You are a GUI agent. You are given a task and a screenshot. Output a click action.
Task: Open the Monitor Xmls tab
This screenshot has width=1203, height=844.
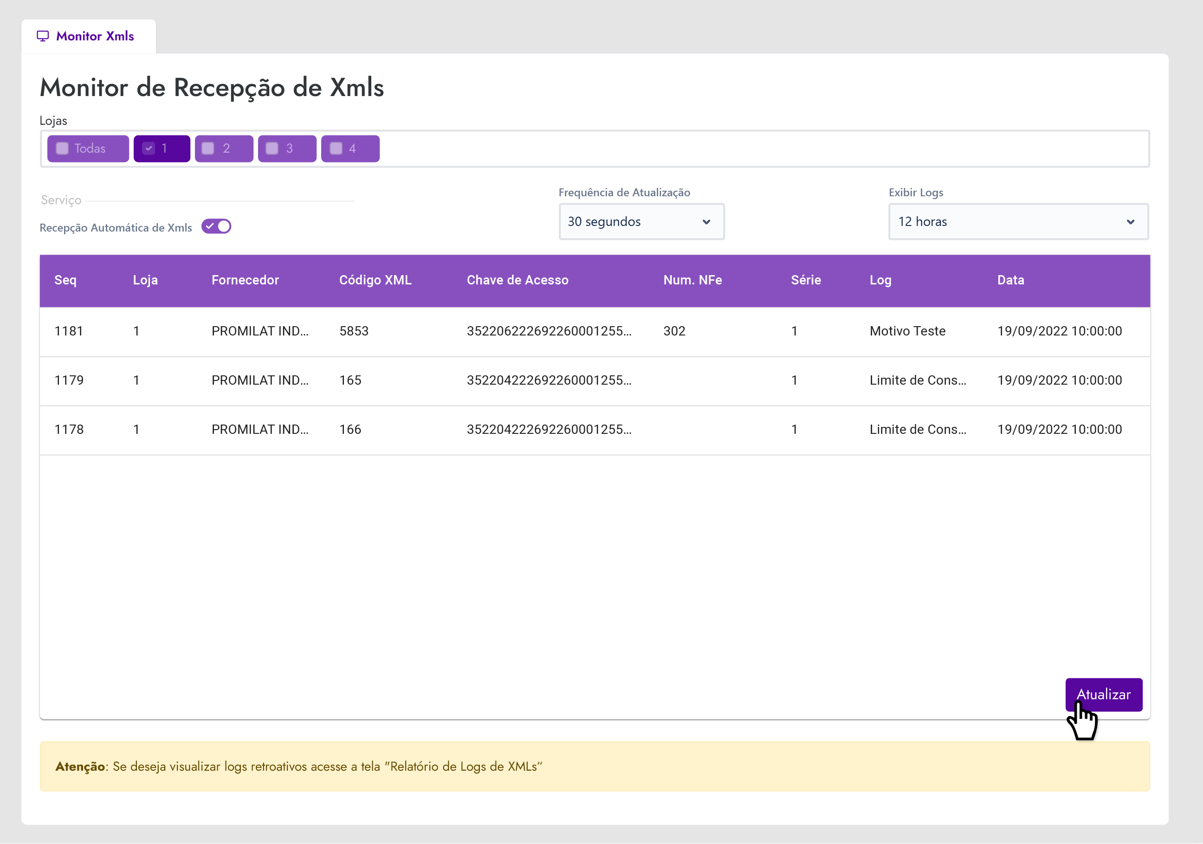[94, 36]
